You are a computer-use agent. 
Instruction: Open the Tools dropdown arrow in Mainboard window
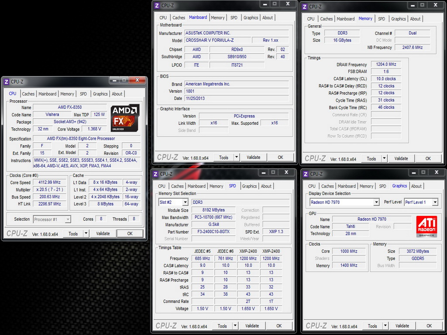tap(236, 157)
